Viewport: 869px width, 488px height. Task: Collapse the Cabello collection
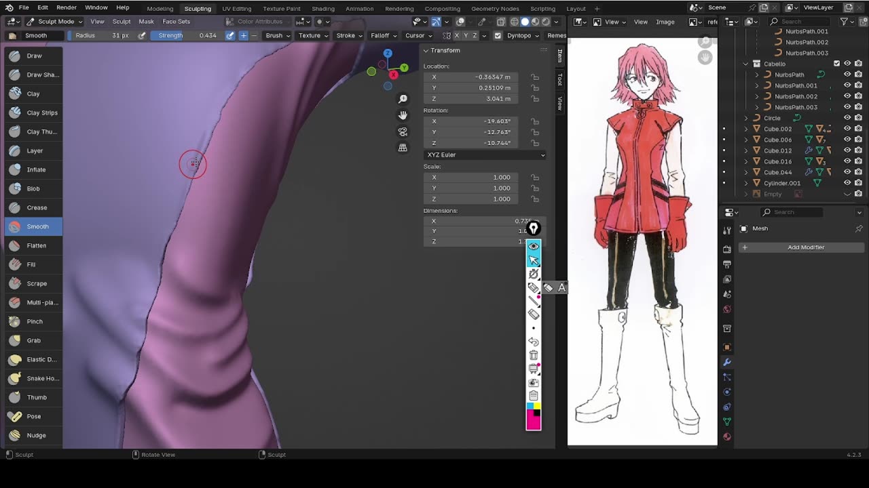(x=746, y=64)
